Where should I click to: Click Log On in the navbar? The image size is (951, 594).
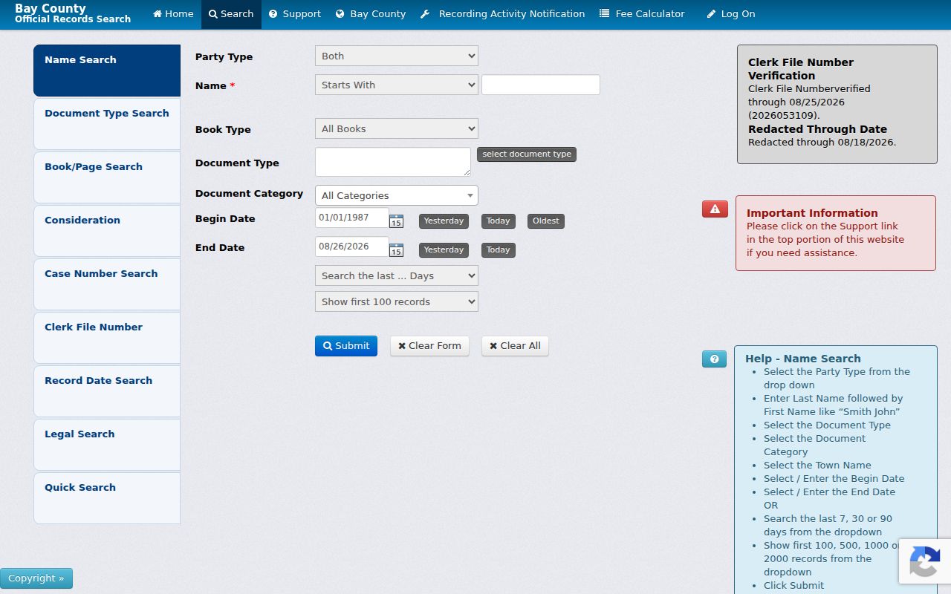click(x=731, y=14)
